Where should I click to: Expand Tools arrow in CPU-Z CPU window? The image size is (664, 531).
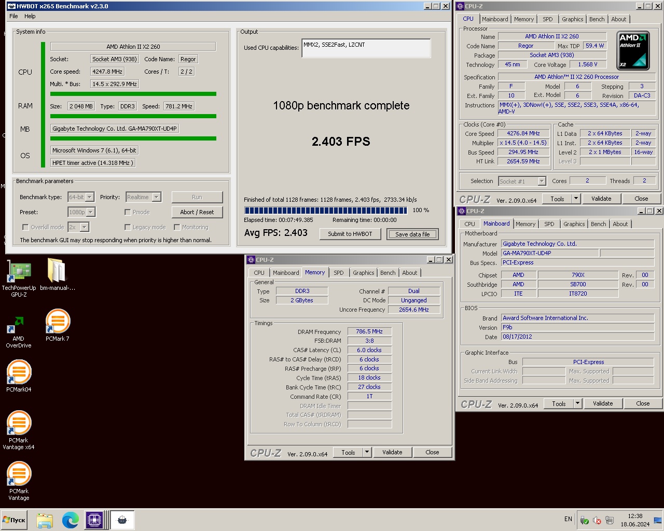point(576,199)
